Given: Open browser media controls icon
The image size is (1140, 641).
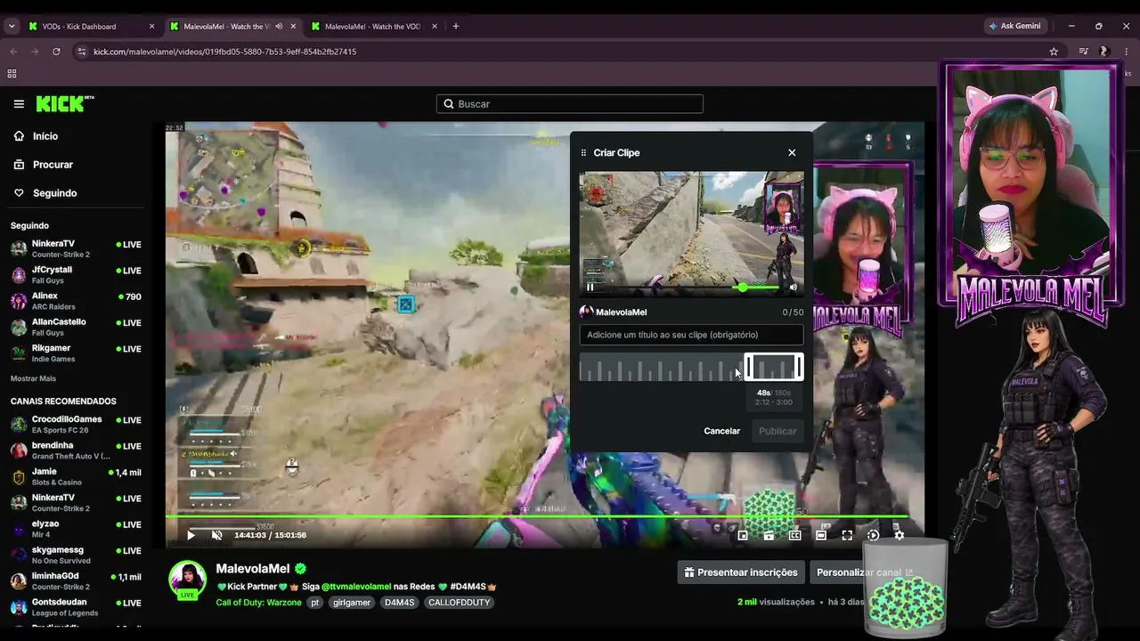Looking at the screenshot, I should 1083,52.
